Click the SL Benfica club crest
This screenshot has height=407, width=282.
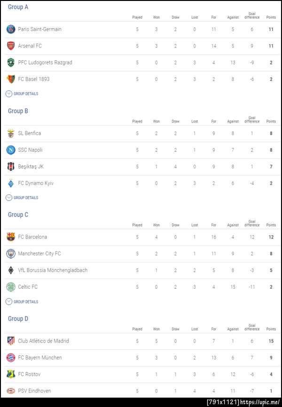(11, 134)
